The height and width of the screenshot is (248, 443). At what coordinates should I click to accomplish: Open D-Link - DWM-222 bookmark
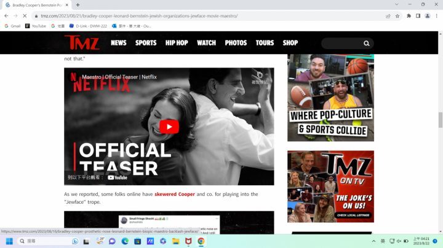coord(88,26)
